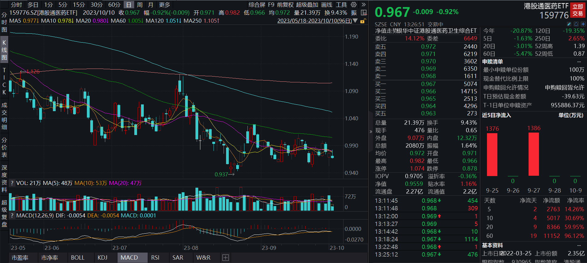Open the chart settings gear icon

[354, 5]
